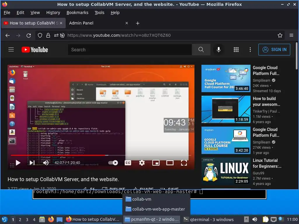
Task: Click How to build your awesome title link
Action: 266,101
